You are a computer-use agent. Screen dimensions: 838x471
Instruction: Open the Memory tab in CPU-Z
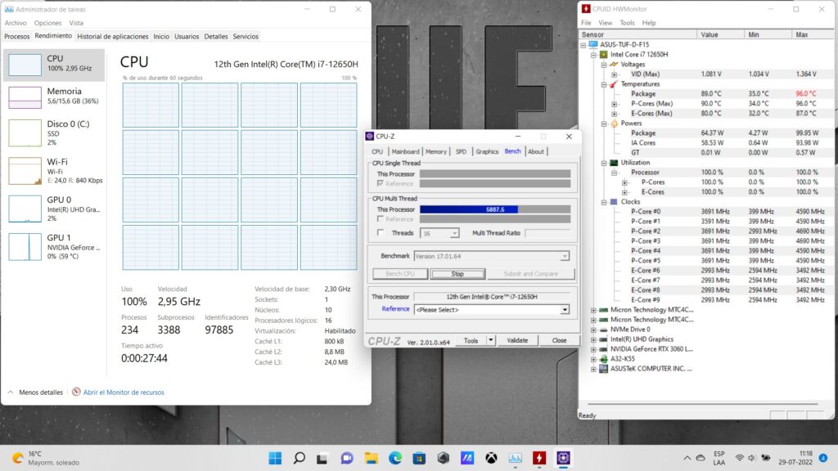[x=436, y=151]
